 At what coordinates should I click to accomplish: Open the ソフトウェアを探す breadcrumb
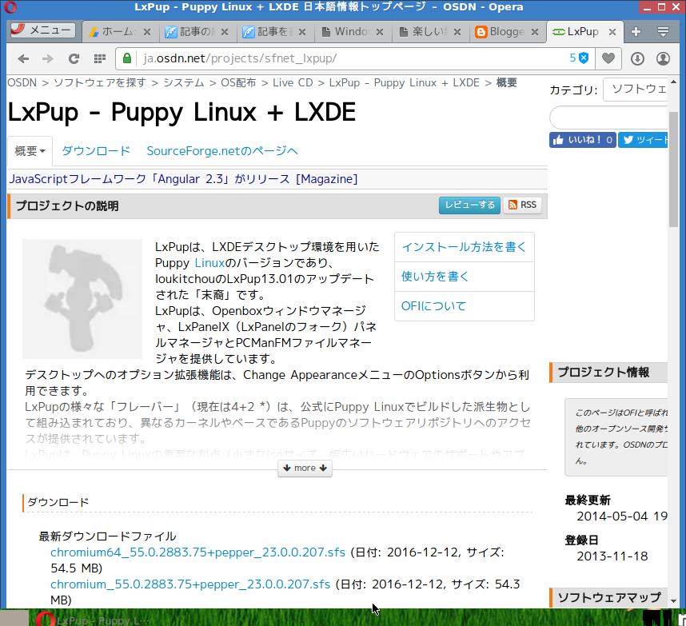coord(100,82)
